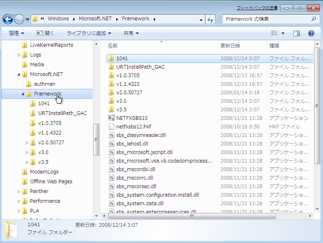The height and width of the screenshot is (243, 323).
Task: Select the sbs_mscordbi.dll file icon
Action: (111, 169)
